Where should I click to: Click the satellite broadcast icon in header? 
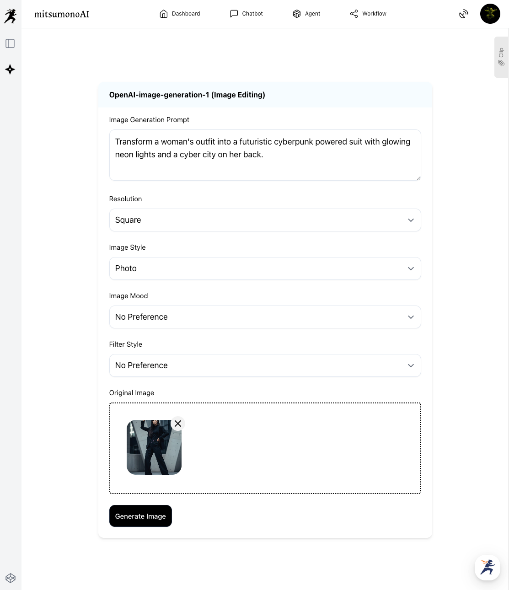click(464, 14)
